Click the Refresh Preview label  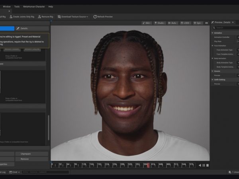[105, 17]
